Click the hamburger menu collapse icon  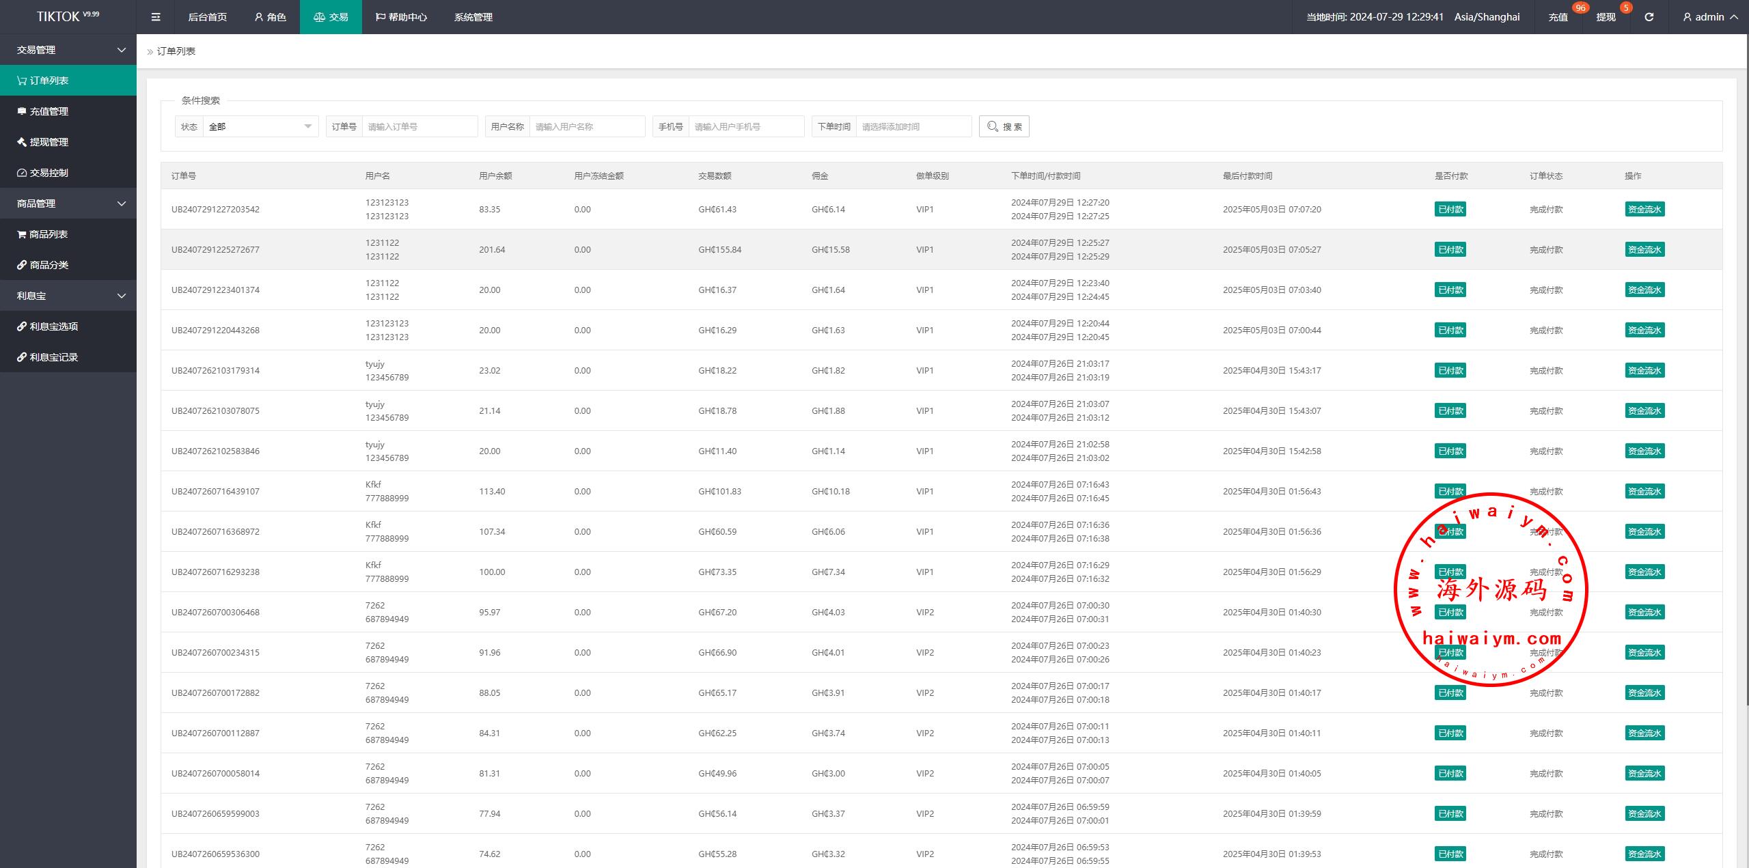pos(156,17)
